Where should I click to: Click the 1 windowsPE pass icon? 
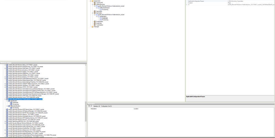95,3
